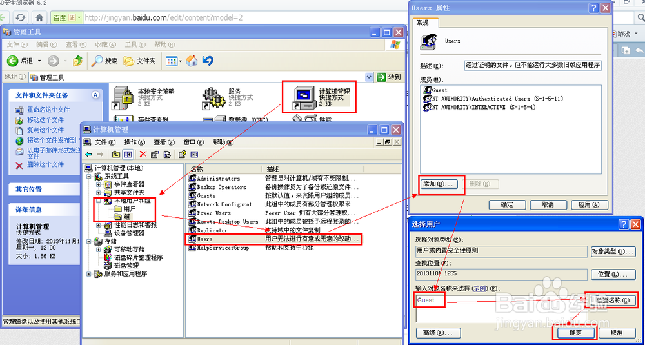Click 添加(D)... button in Users 属性
Viewport: 645px width, 345px height.
[x=438, y=184]
